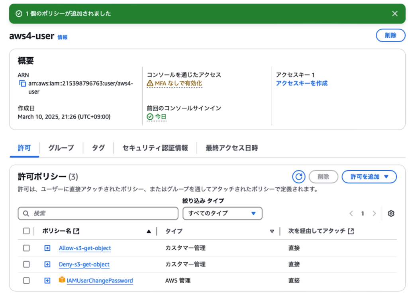The height and width of the screenshot is (296, 408).
Task: Select all policies header checkbox
Action: click(26, 231)
